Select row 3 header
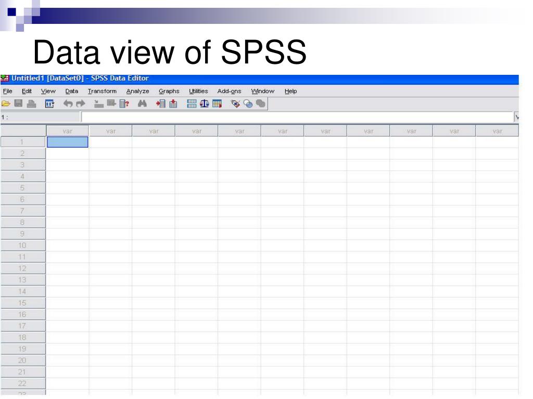The image size is (533, 399). (23, 165)
